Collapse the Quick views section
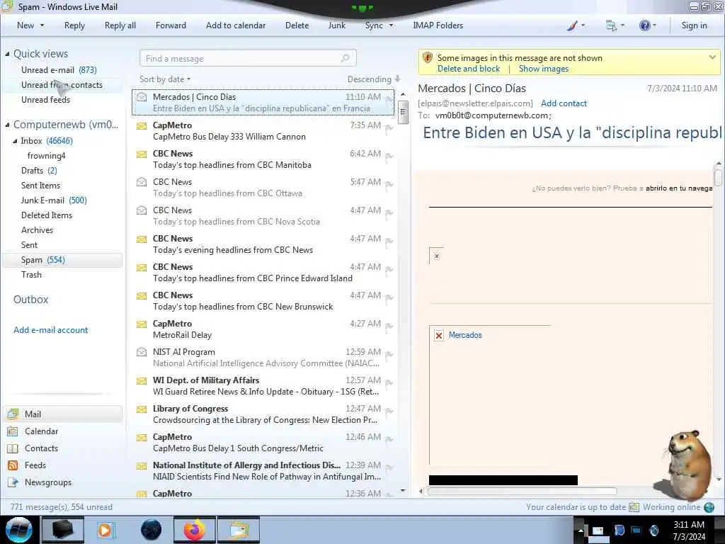This screenshot has width=725, height=544. pyautogui.click(x=7, y=54)
